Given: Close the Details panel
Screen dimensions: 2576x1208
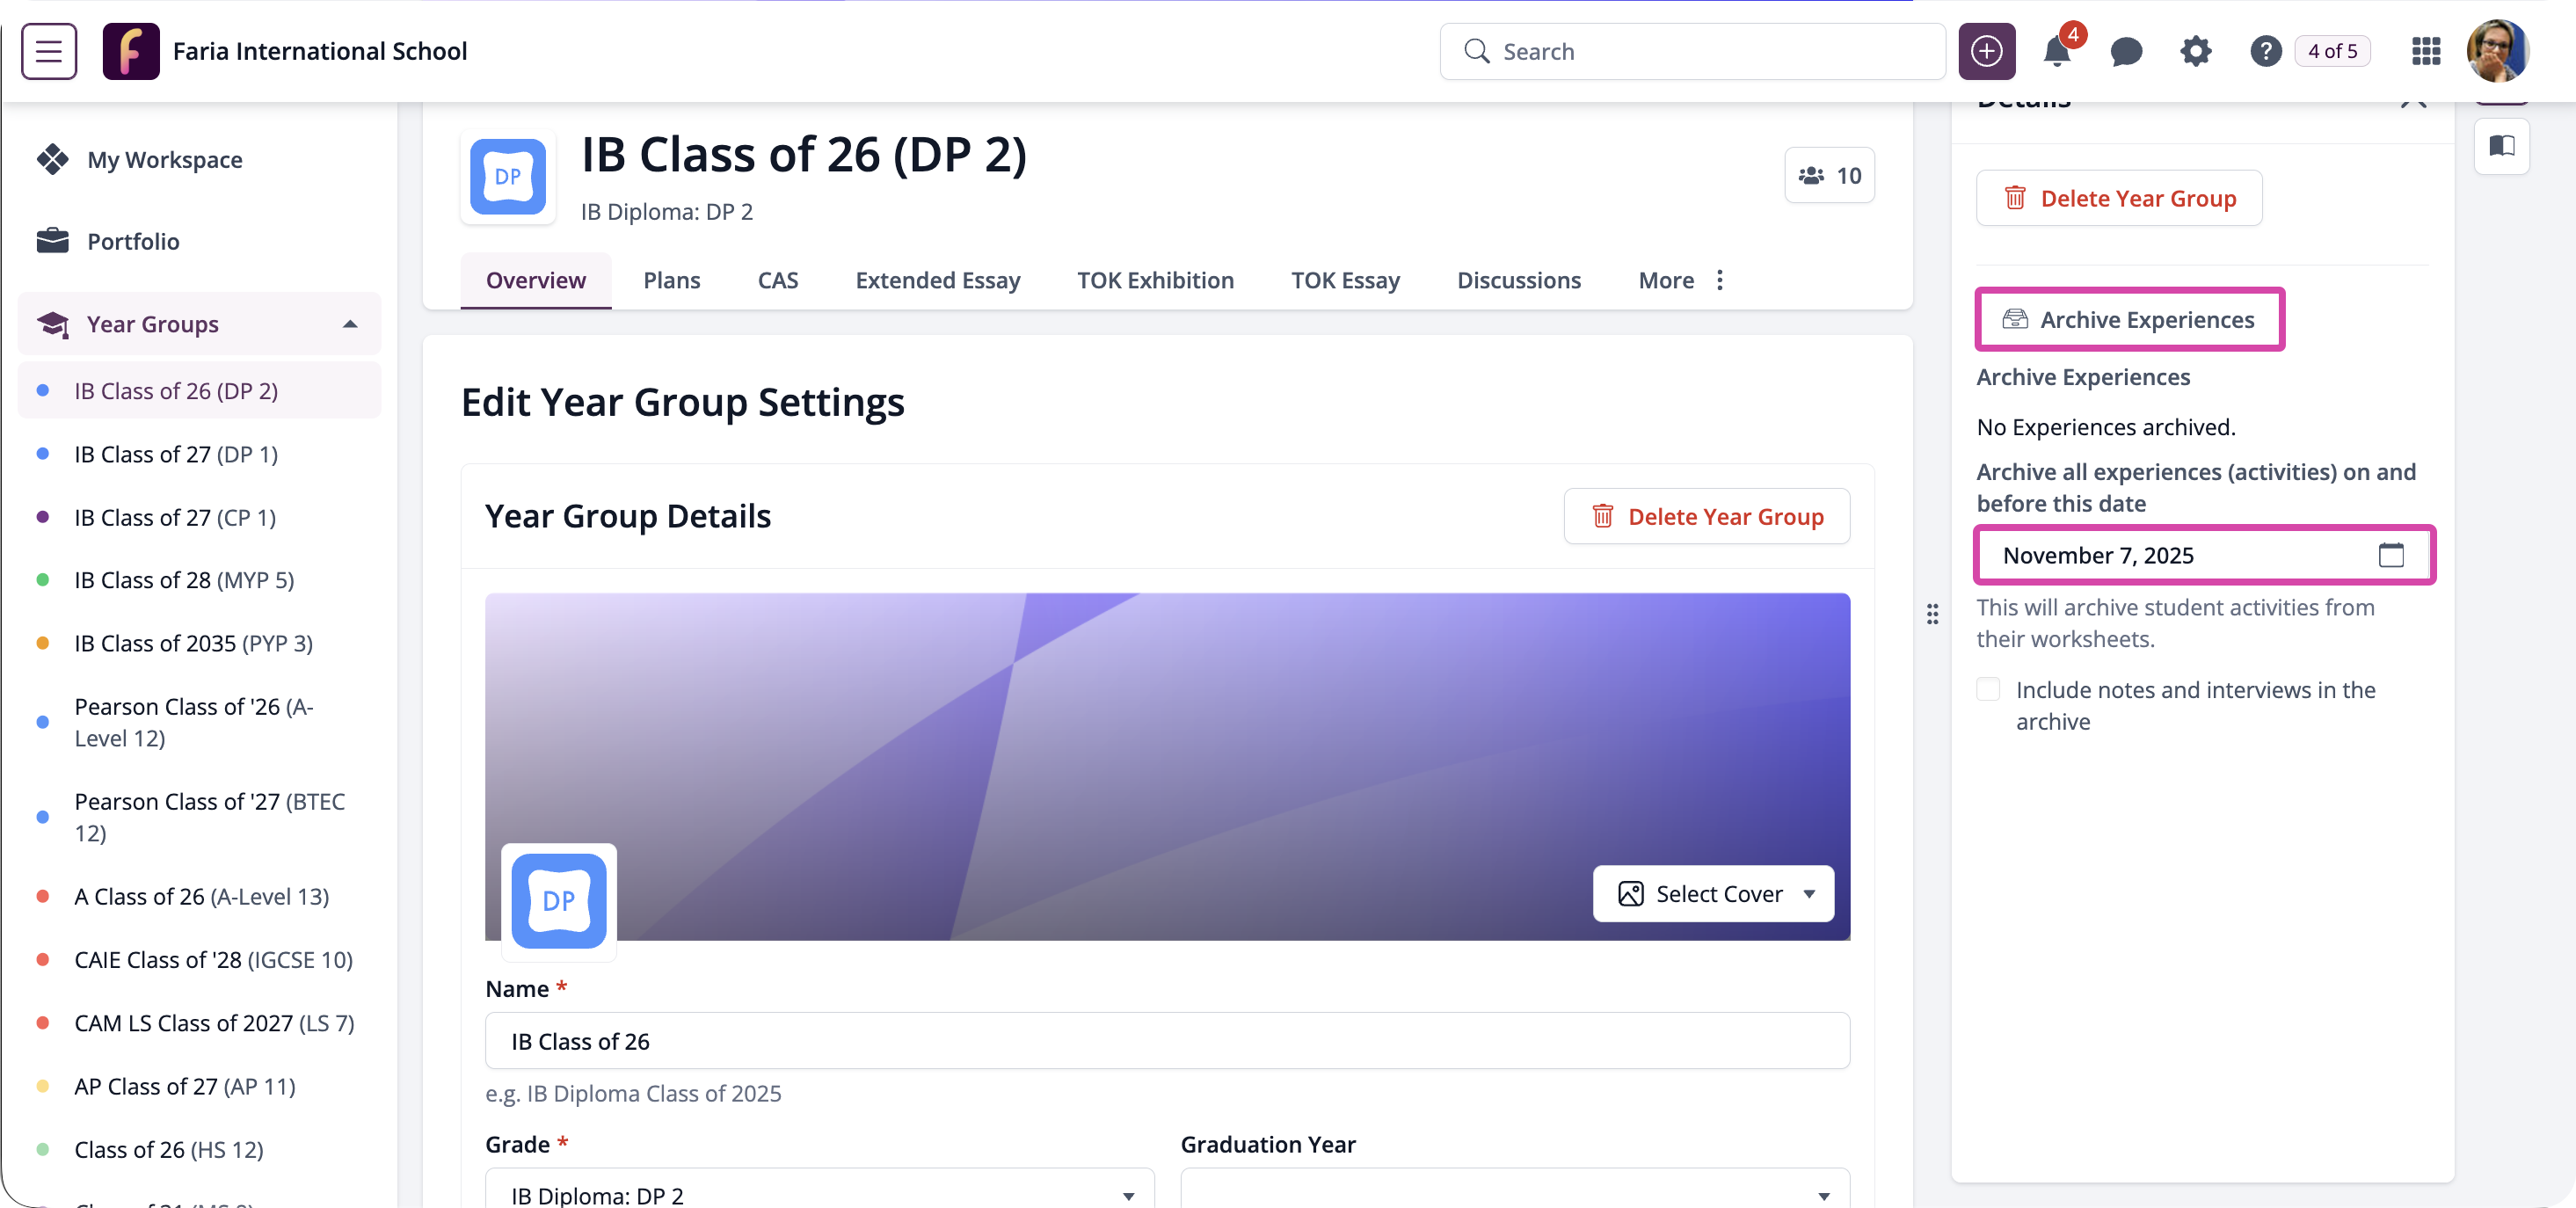Looking at the screenshot, I should [2414, 100].
